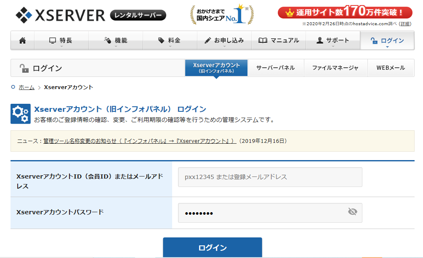Image resolution: width=423 pixels, height=258 pixels.
Task: Click the padlock icon in ログイン section header
Action: point(24,68)
